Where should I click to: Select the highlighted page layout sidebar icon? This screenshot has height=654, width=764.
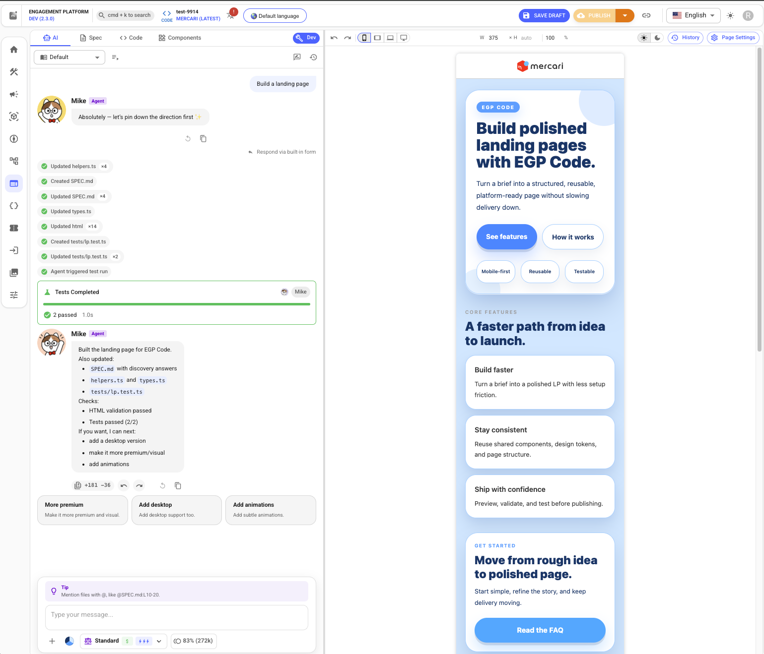14,183
